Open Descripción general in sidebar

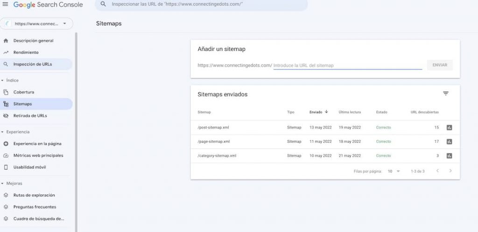tap(33, 41)
